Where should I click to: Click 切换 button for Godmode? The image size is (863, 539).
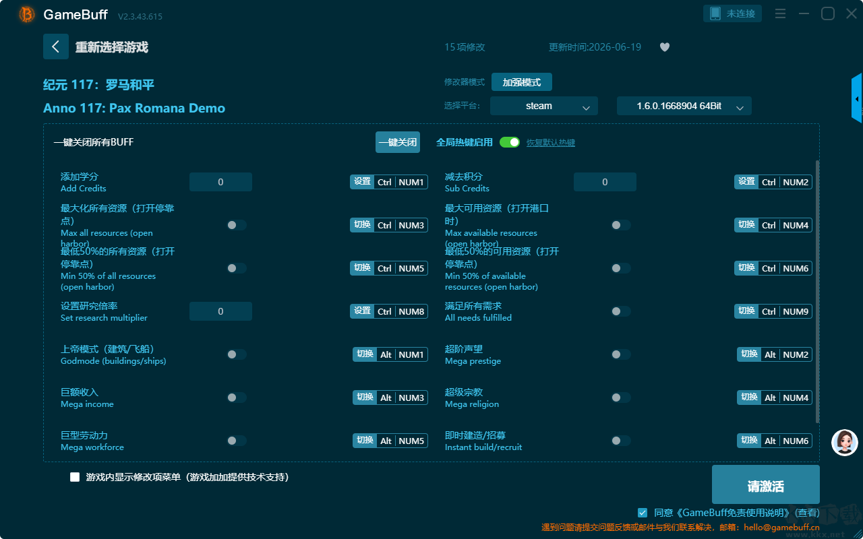tap(365, 354)
